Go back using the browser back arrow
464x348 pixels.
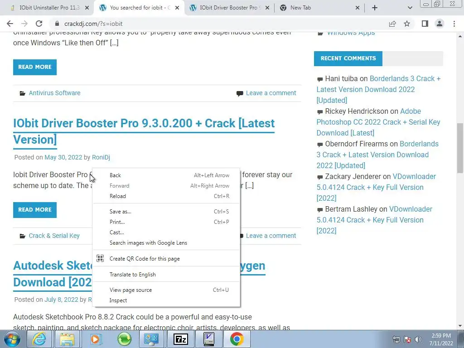(x=10, y=24)
